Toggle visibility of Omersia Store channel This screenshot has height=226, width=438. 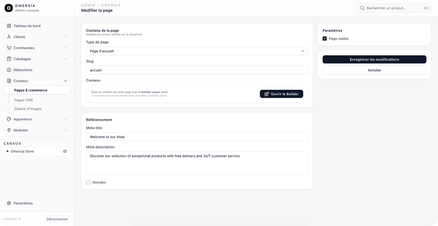[x=65, y=151]
